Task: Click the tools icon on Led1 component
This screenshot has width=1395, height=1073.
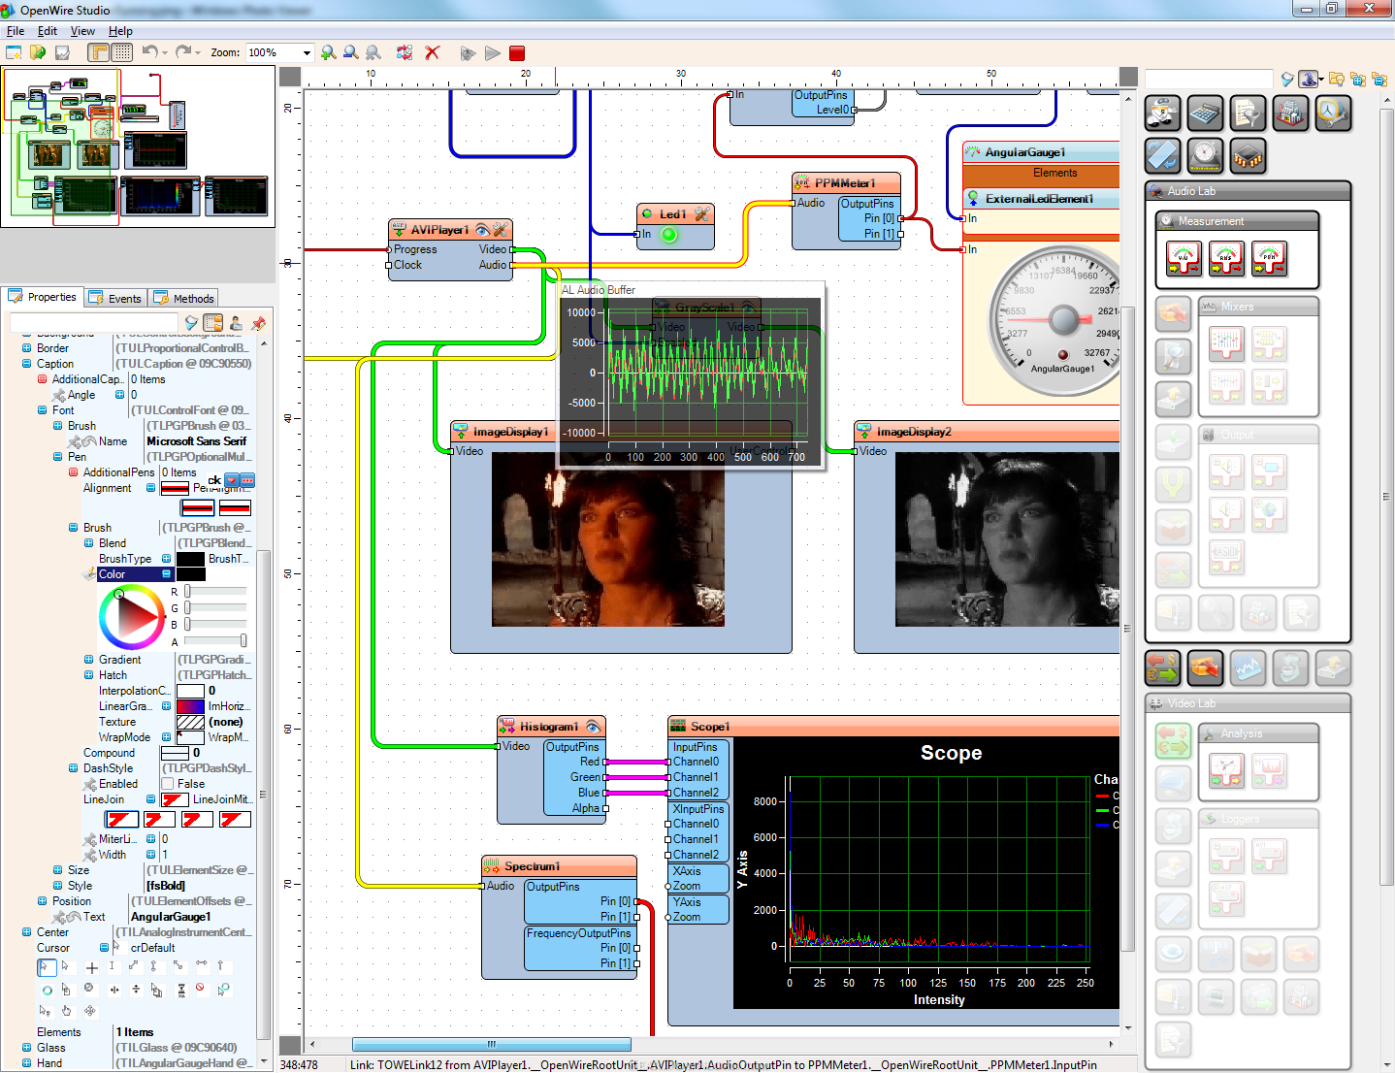Action: (x=701, y=213)
